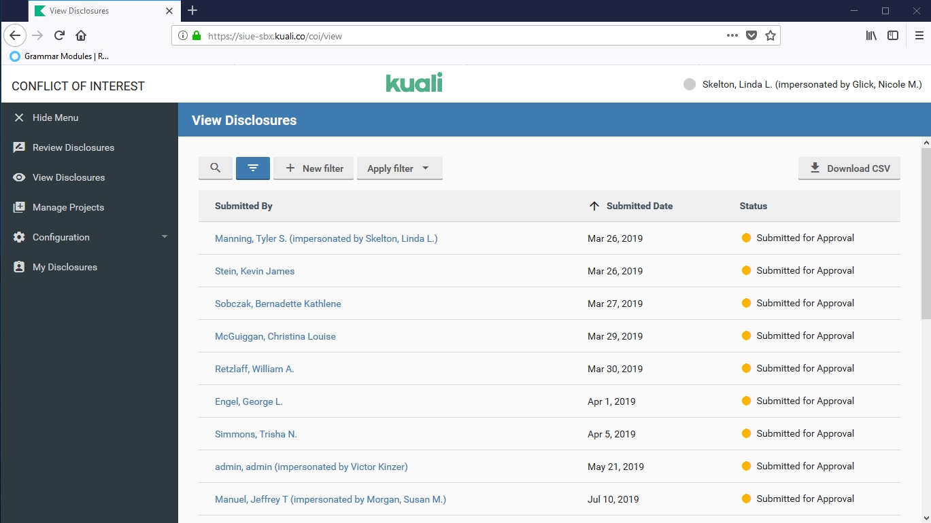Download the disclosures as CSV
This screenshot has height=523, width=931.
(849, 168)
